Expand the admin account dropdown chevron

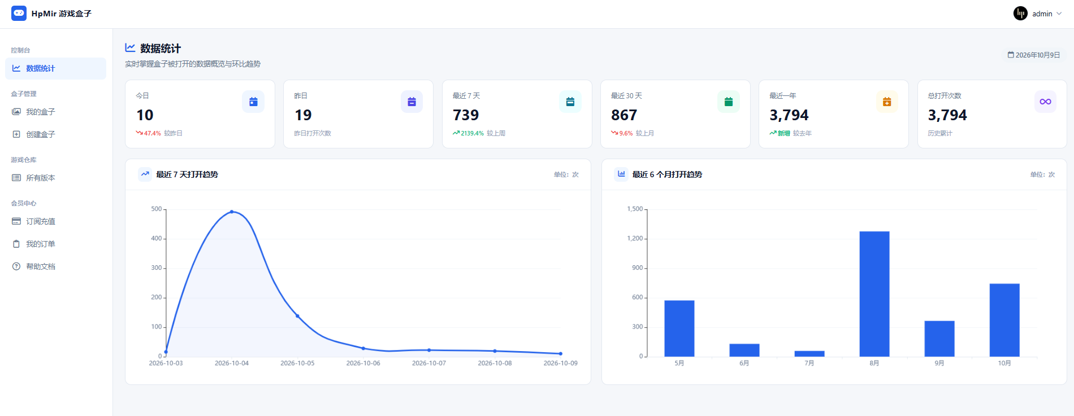[1059, 14]
